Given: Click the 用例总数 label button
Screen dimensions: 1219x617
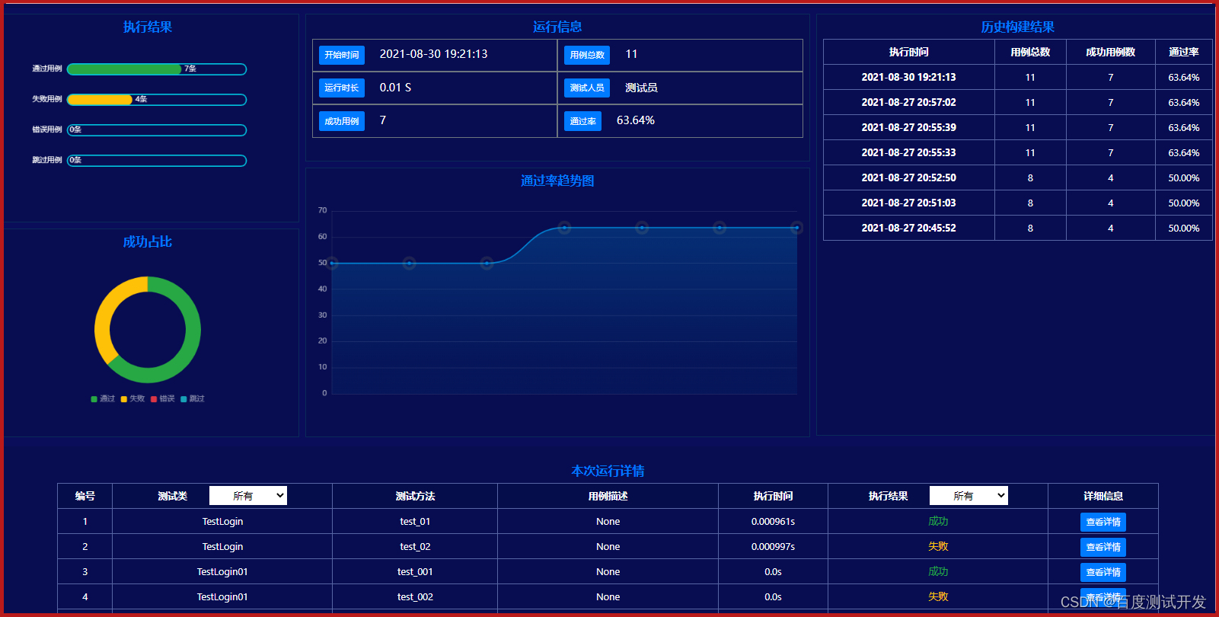Looking at the screenshot, I should [x=587, y=55].
